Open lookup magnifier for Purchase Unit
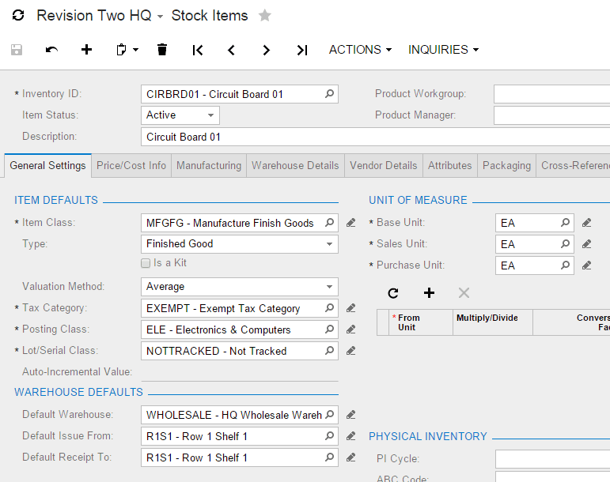Screen dimensions: 610x482 click(x=565, y=265)
